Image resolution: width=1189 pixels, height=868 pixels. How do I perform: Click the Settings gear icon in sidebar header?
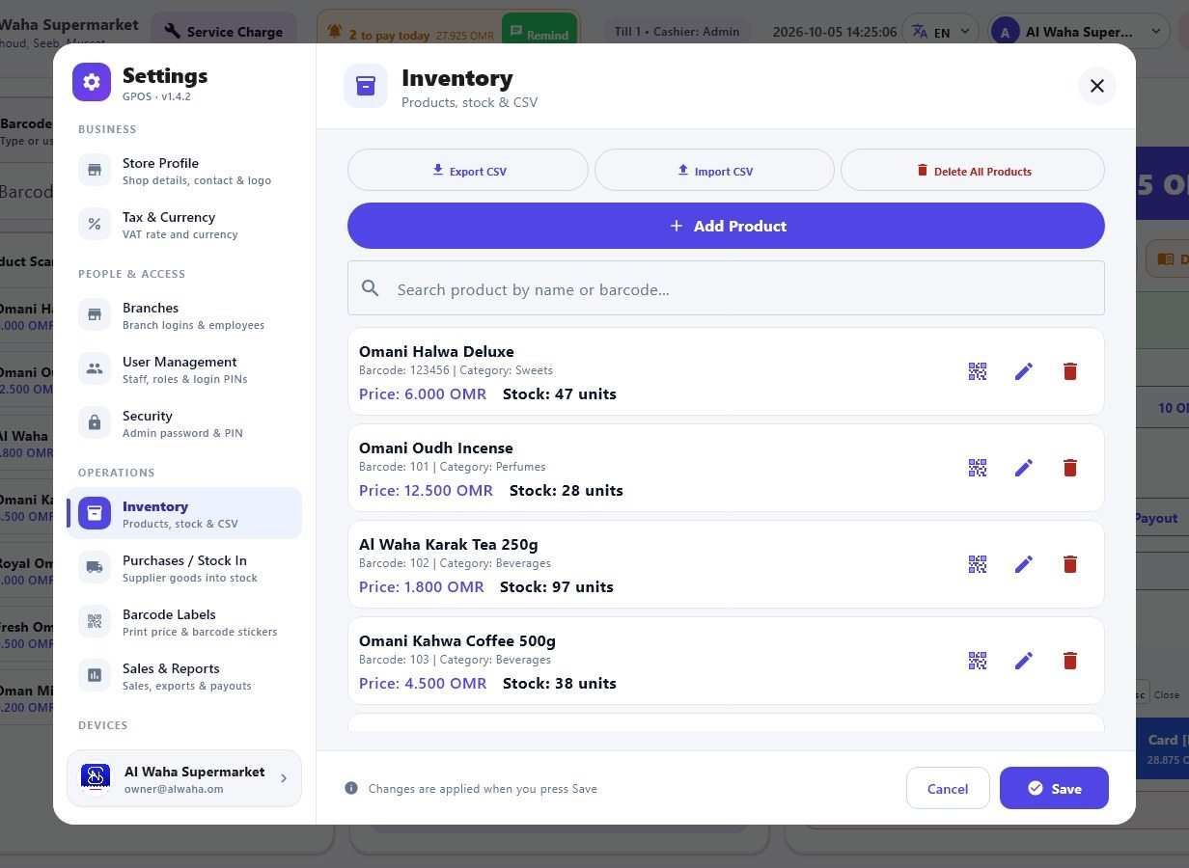92,82
